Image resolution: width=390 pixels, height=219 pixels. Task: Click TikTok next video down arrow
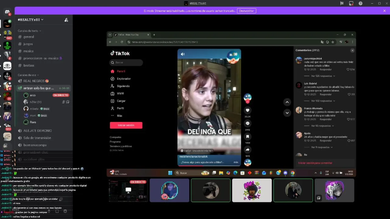[x=287, y=113]
